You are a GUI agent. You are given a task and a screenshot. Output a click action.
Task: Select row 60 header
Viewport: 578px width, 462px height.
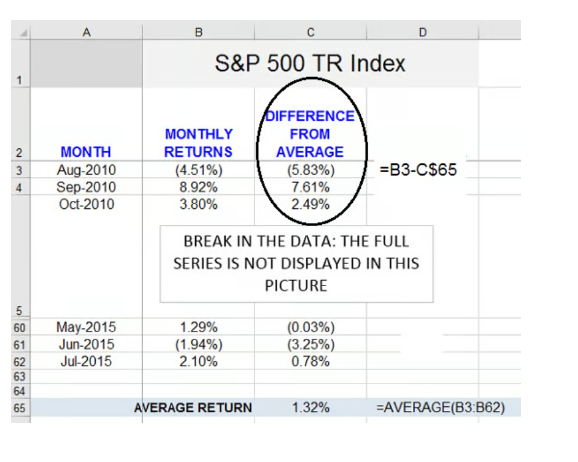[20, 328]
